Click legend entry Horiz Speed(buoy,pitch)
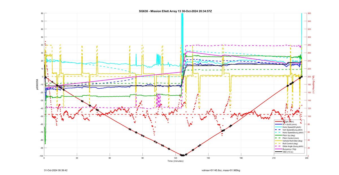The image size is (339, 175). point(293,133)
